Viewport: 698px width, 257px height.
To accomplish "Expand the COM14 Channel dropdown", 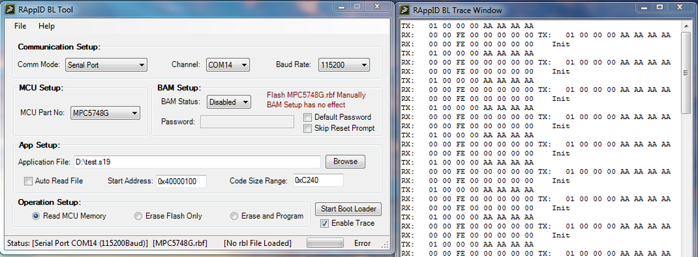I will click(x=228, y=65).
